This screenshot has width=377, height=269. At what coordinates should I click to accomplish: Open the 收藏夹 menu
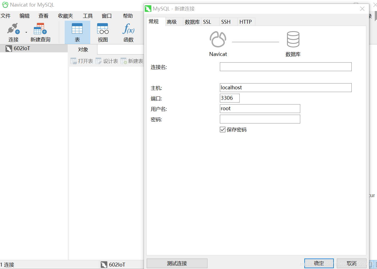[x=65, y=16]
